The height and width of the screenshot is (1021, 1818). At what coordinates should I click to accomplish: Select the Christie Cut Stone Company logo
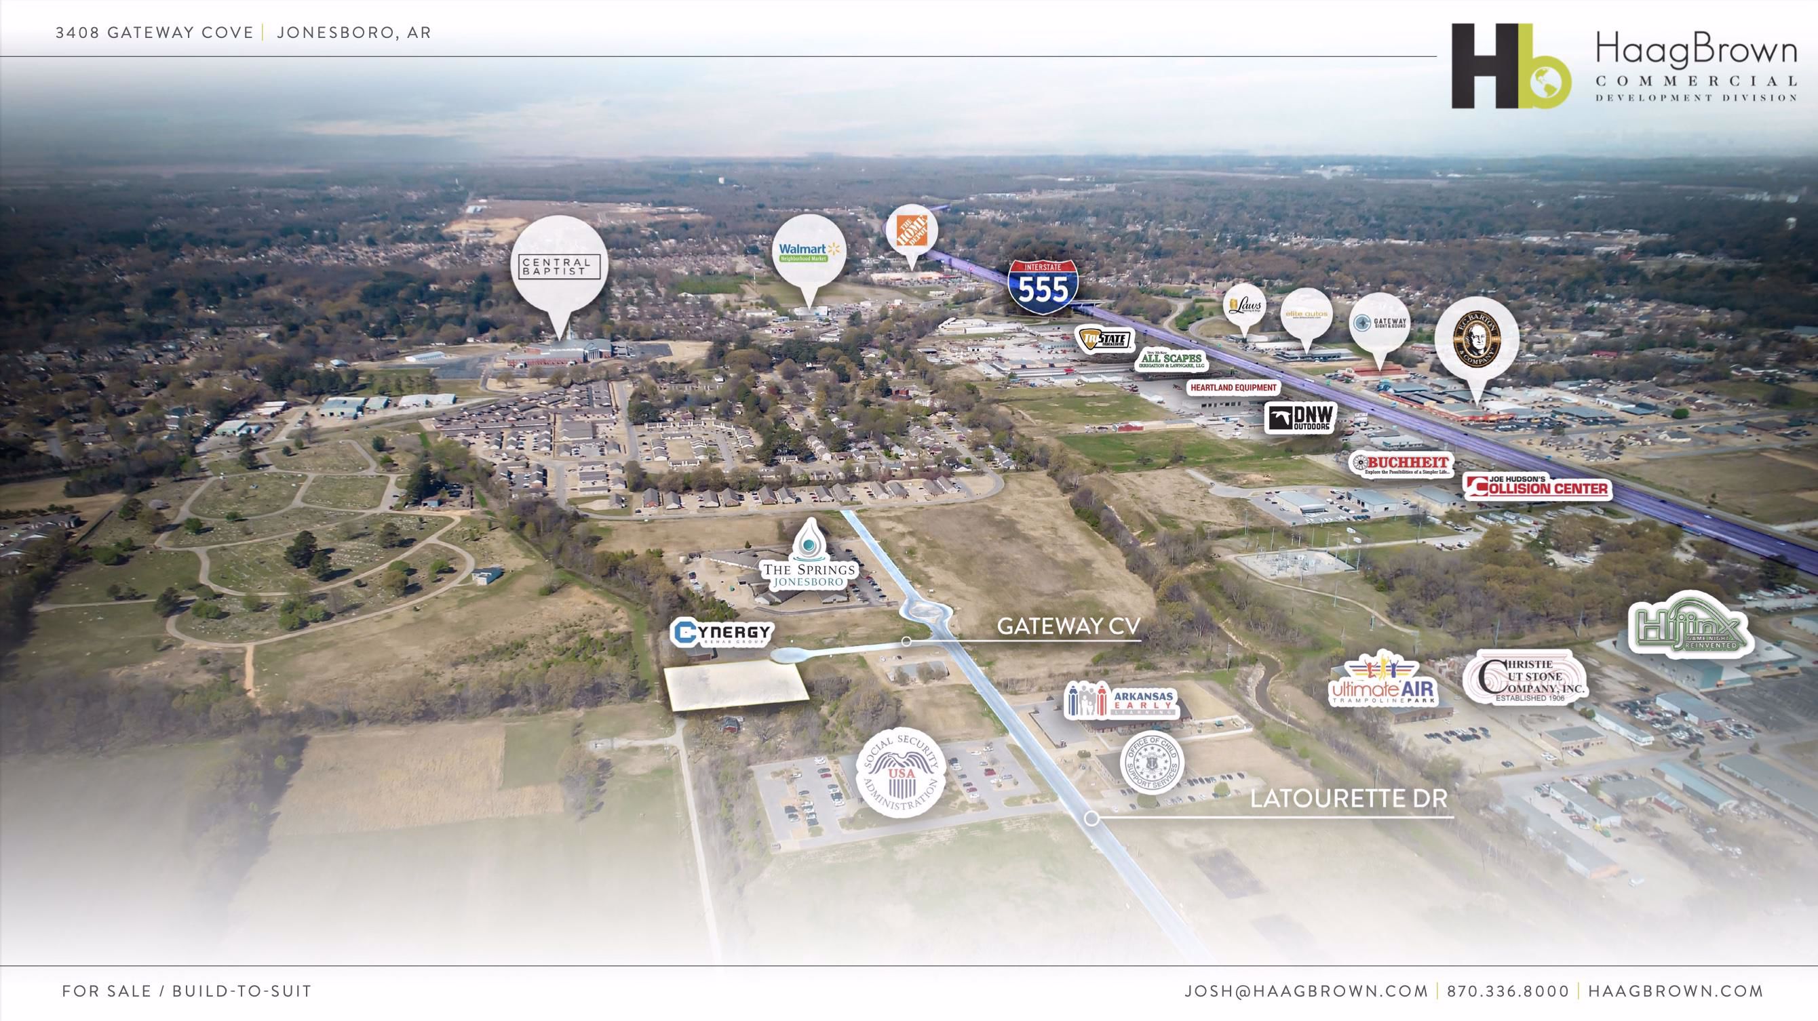(1525, 677)
